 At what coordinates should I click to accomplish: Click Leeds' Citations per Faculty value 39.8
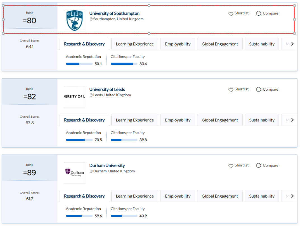[143, 140]
